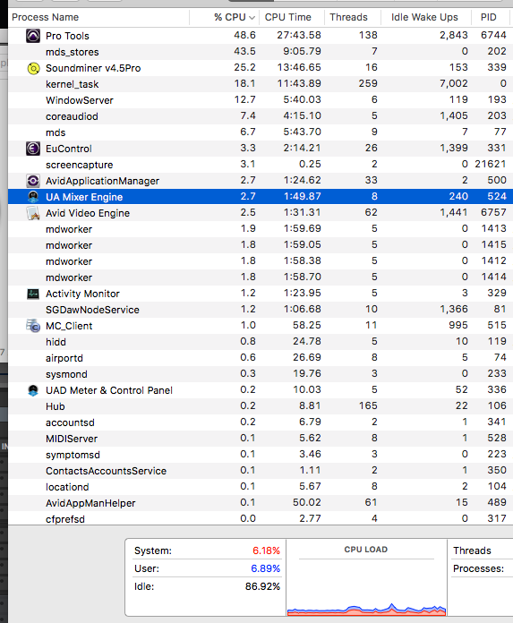
Task: Click Hub thread count 165
Action: coord(368,405)
